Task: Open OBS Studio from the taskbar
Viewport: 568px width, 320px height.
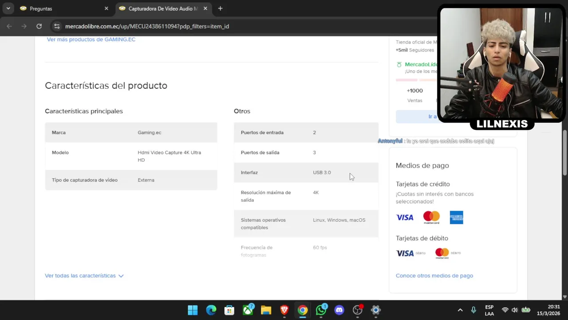Action: (x=358, y=310)
